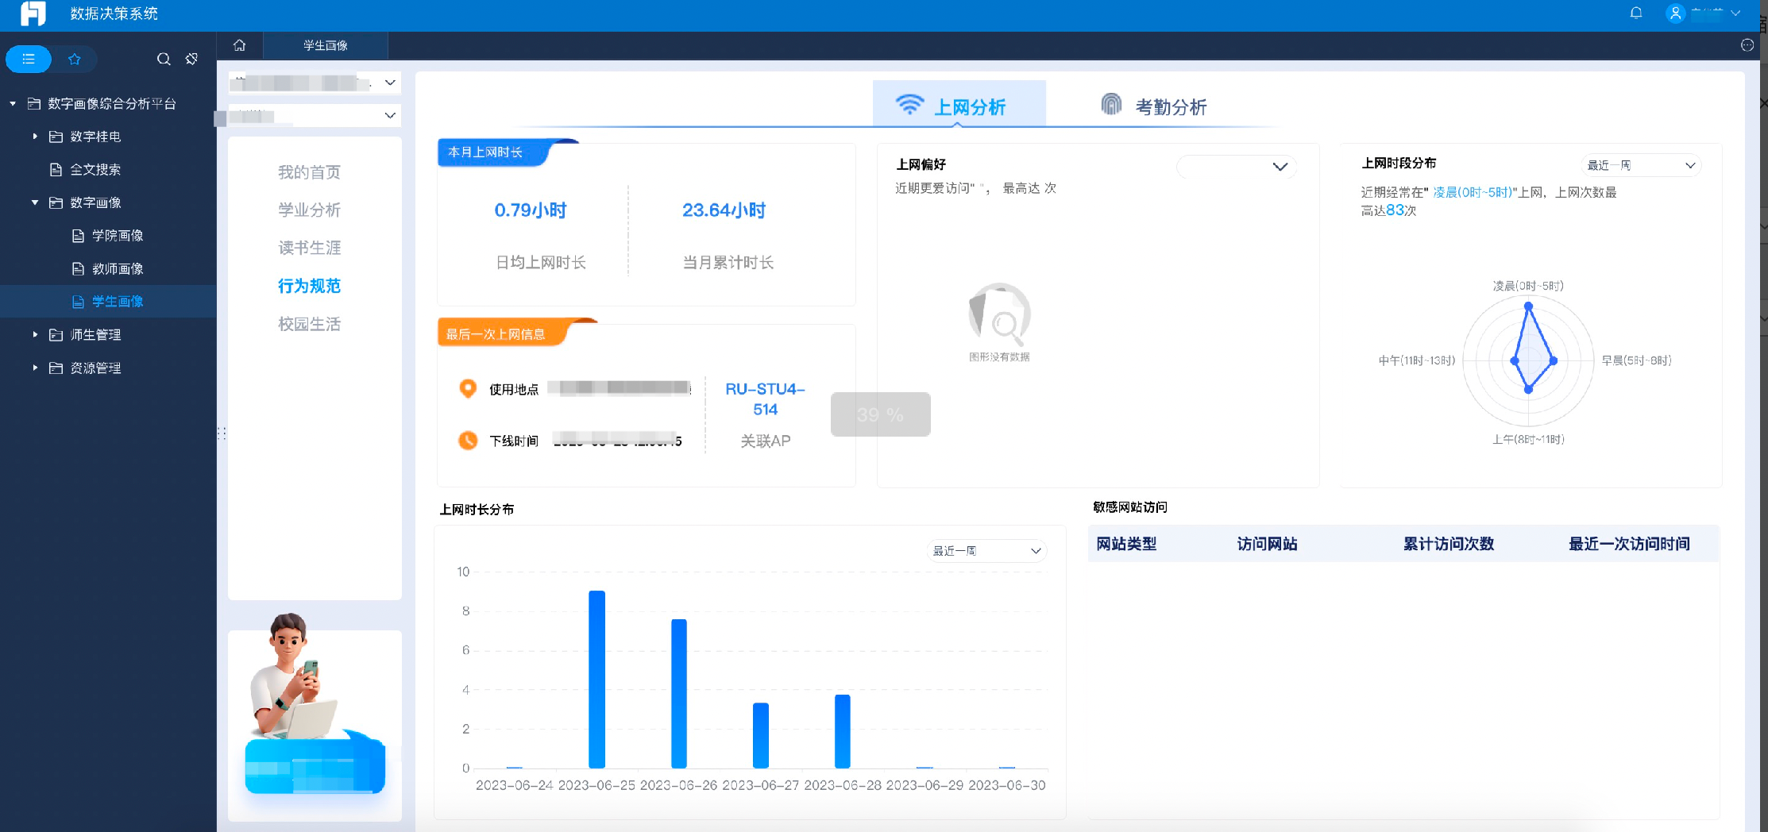Click the 最后一次上网信息 card header label
The width and height of the screenshot is (1768, 832).
tap(496, 334)
